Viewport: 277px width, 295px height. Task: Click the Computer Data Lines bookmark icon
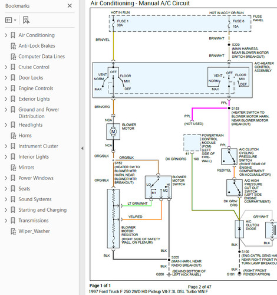click(x=13, y=57)
